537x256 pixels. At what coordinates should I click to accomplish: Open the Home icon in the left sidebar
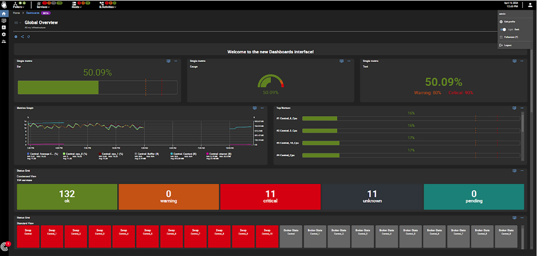[4, 14]
